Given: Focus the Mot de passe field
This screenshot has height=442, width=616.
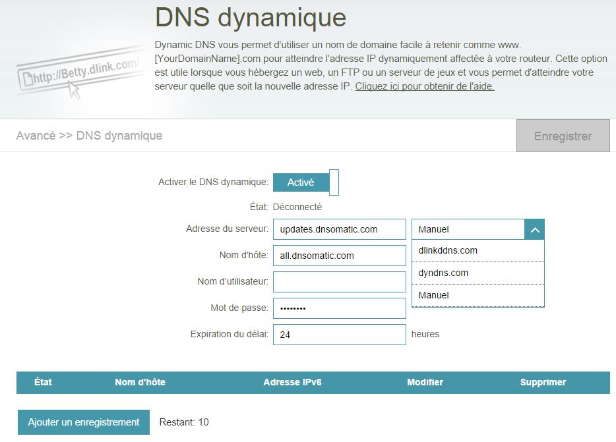Looking at the screenshot, I should [x=339, y=308].
